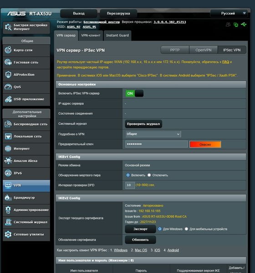This screenshot has width=255, height=273.
Task: Open the FAQ link in the warning
Action: tap(225, 62)
